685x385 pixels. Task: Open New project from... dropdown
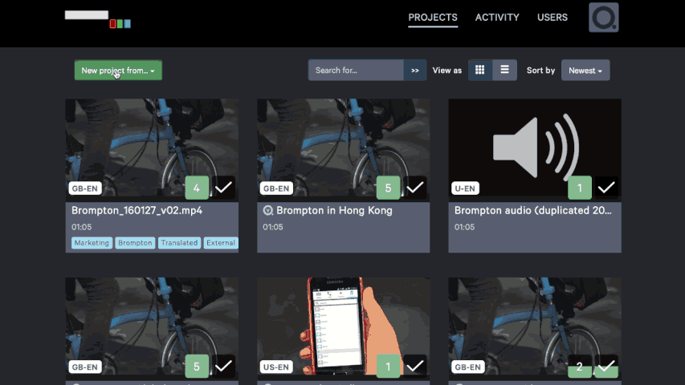118,71
